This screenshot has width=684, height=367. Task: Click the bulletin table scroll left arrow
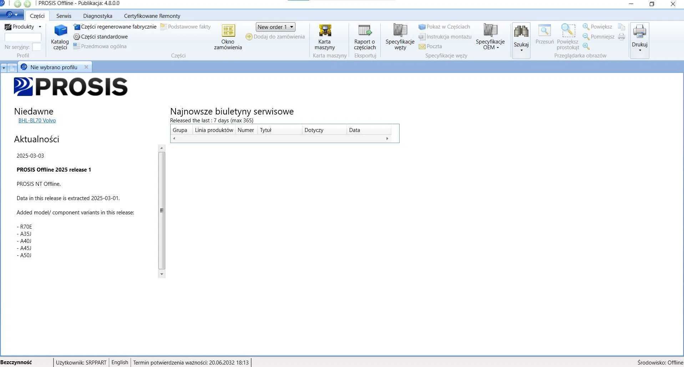174,138
